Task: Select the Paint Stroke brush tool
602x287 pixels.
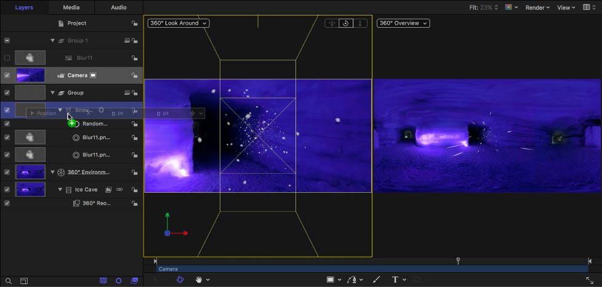Action: (x=376, y=280)
